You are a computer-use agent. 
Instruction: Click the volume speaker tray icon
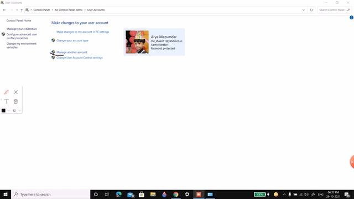pyautogui.click(x=306, y=194)
